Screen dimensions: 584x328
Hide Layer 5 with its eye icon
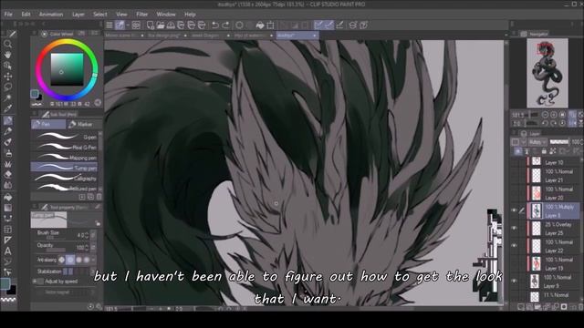514,282
